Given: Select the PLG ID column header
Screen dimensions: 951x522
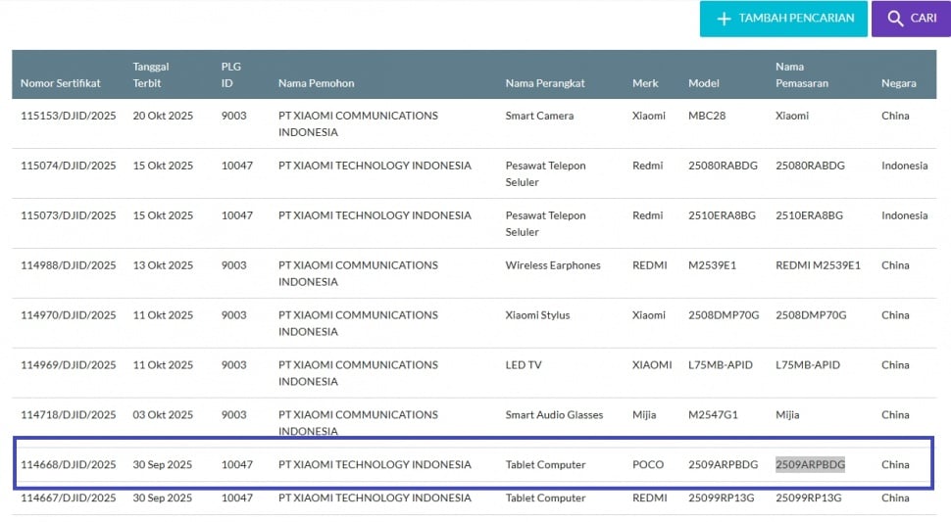Looking at the screenshot, I should [231, 74].
